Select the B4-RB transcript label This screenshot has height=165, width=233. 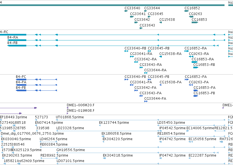click(x=13, y=43)
